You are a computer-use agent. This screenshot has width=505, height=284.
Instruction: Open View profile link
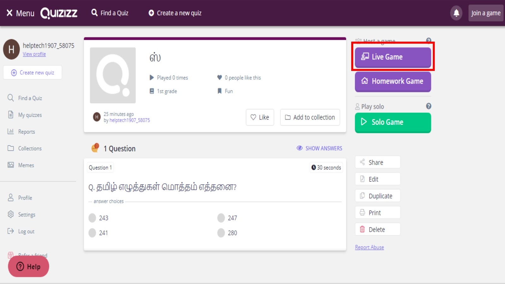[34, 54]
